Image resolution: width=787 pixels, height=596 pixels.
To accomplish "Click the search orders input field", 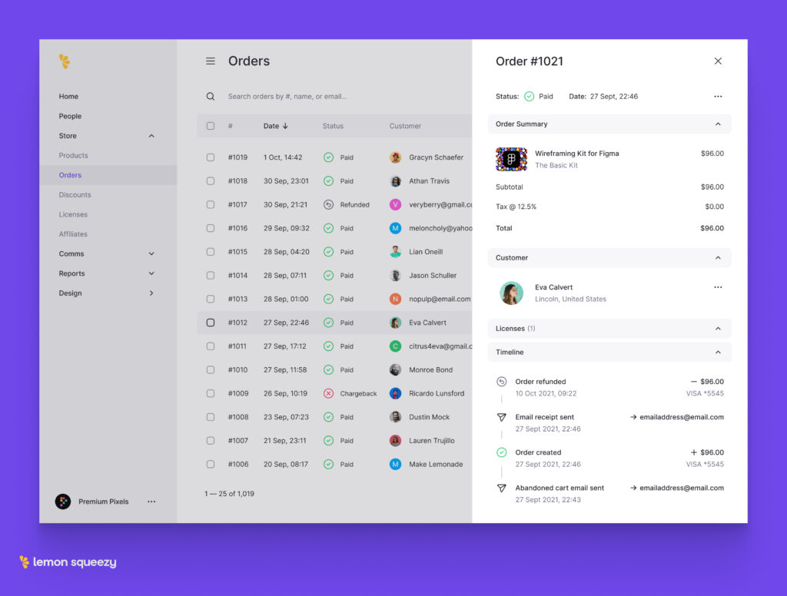I will pos(287,96).
